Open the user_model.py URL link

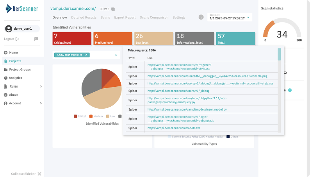tap(187, 109)
